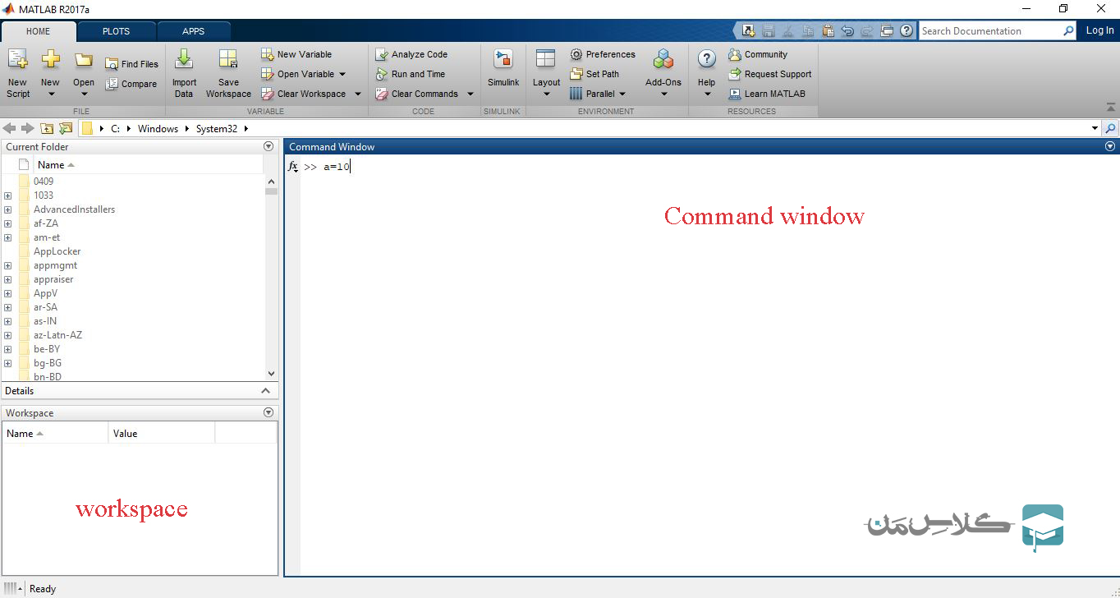Viewport: 1120px width, 598px height.
Task: Open the Parallel dropdown menu
Action: [x=622, y=94]
